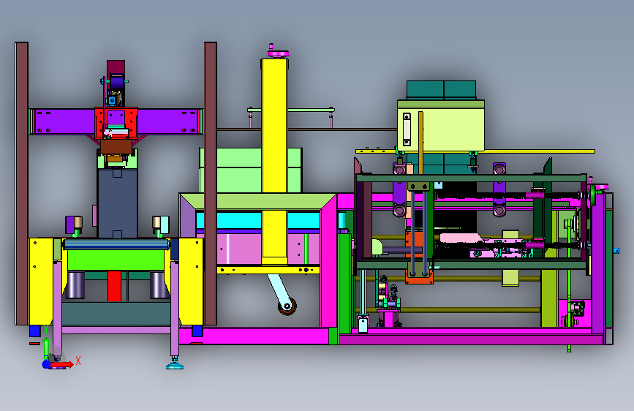The width and height of the screenshot is (634, 411).
Task: Select the red carriage block on purple beam
Action: [116, 123]
